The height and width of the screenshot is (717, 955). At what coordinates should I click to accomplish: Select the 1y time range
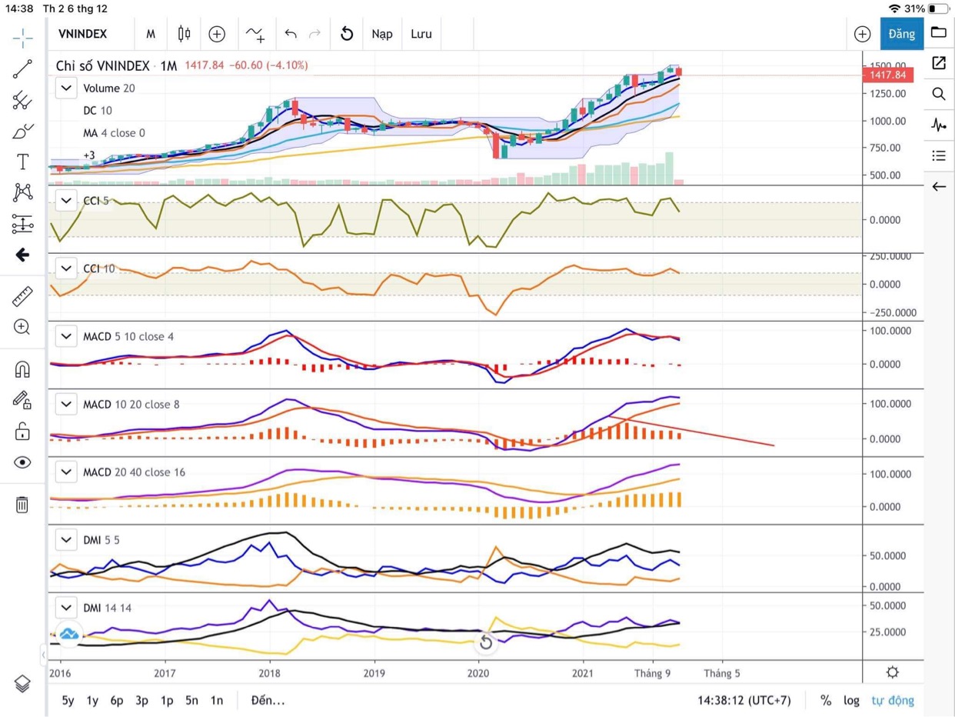coord(92,700)
